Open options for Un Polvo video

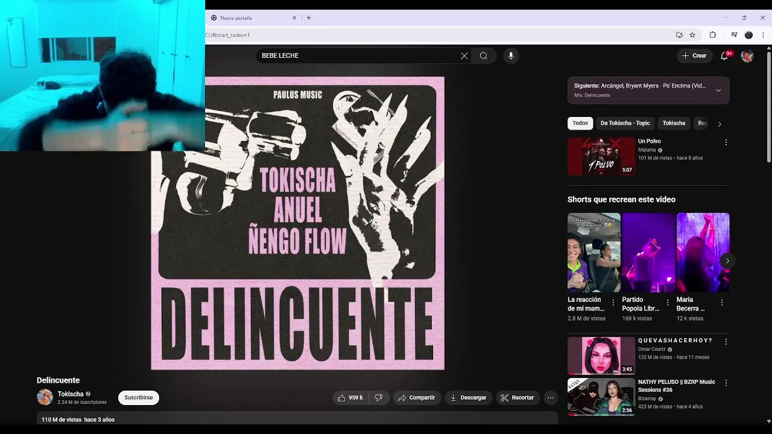pyautogui.click(x=726, y=142)
